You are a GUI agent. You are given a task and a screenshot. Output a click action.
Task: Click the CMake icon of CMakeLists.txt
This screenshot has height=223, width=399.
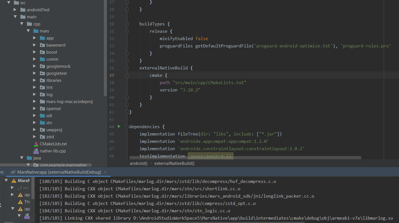[36, 144]
